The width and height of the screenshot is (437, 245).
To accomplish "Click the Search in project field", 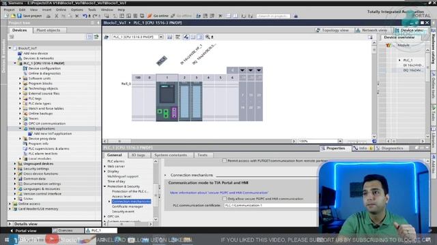I will pyautogui.click(x=273, y=16).
